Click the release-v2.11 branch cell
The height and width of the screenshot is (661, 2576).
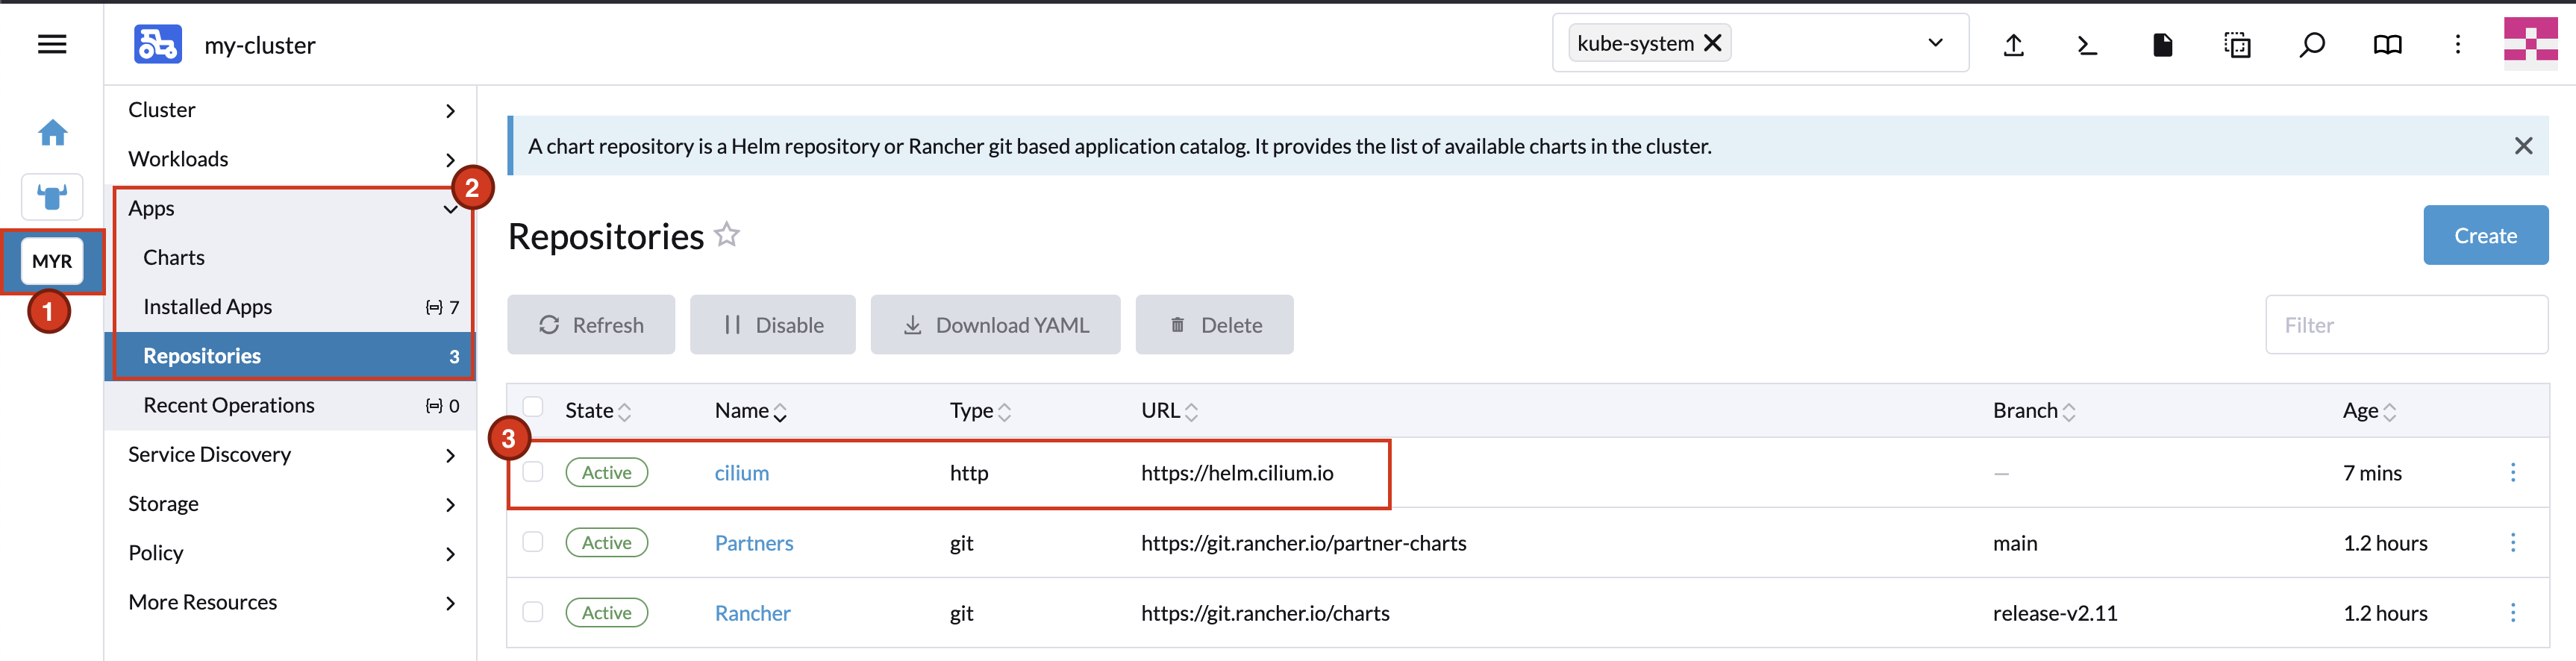click(x=2055, y=613)
